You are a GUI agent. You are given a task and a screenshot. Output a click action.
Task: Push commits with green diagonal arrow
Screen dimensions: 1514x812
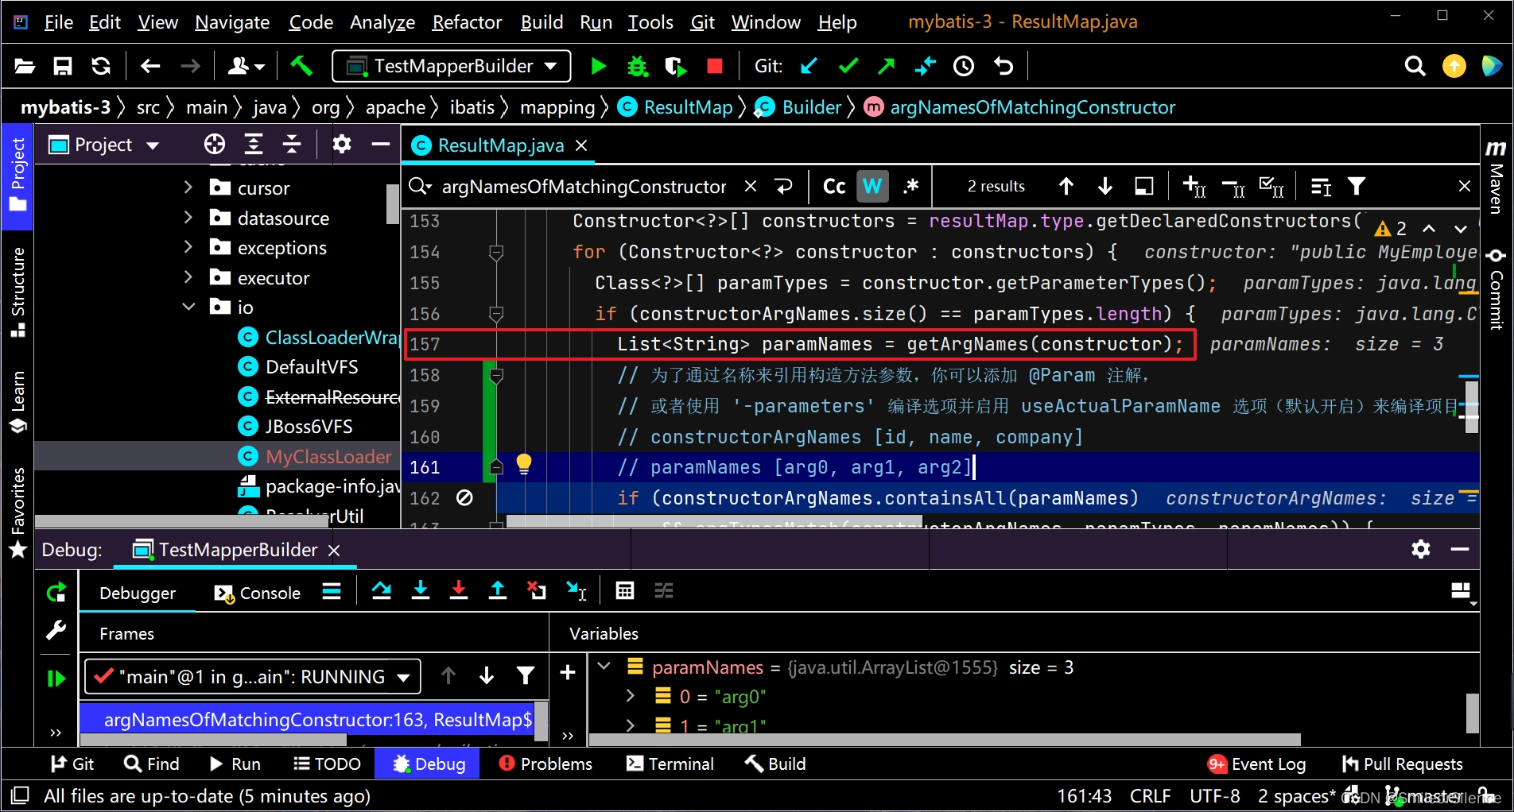point(887,66)
